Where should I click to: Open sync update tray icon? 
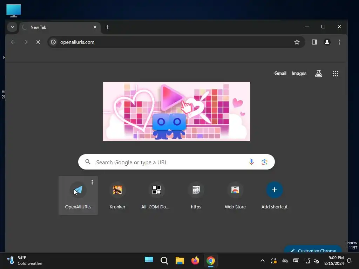[x=273, y=261]
